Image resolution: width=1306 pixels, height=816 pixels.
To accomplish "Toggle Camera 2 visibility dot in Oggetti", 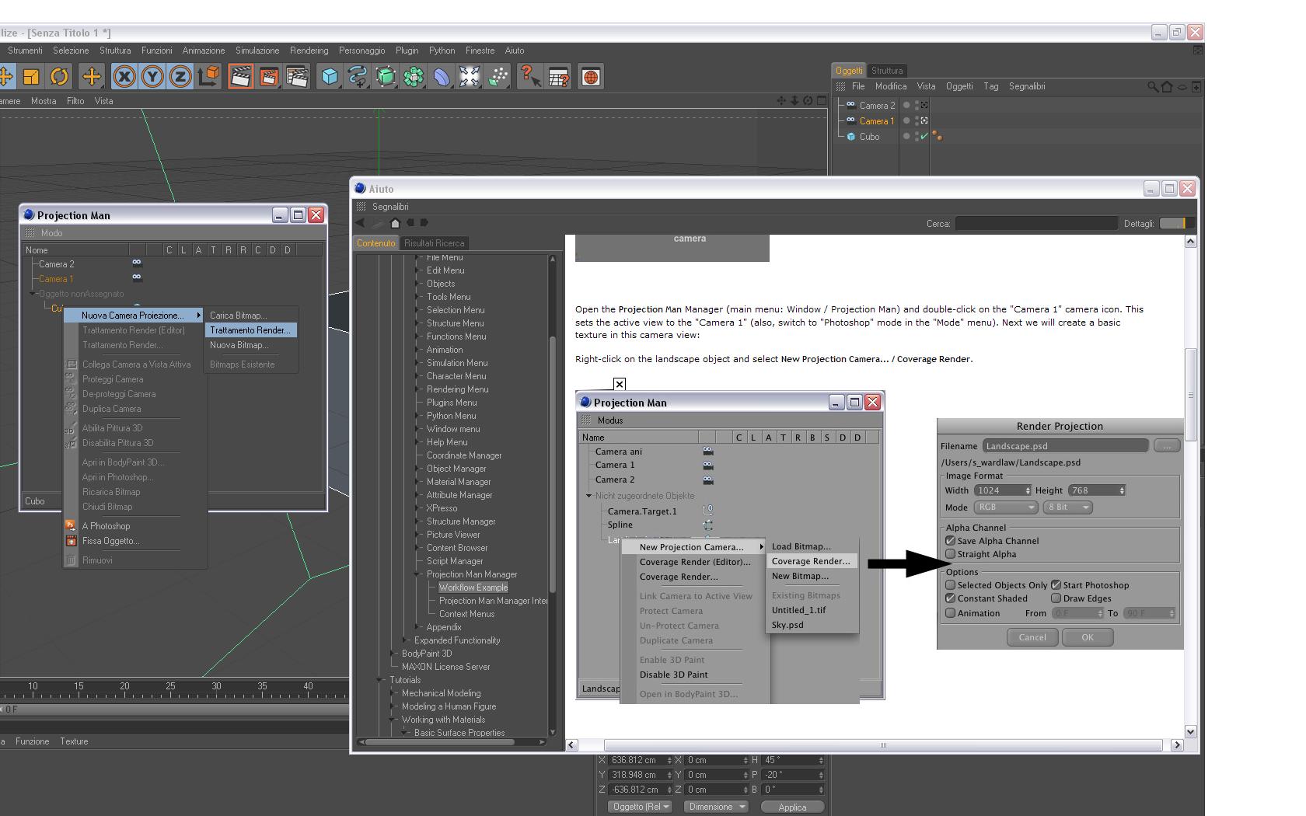I will tap(906, 105).
